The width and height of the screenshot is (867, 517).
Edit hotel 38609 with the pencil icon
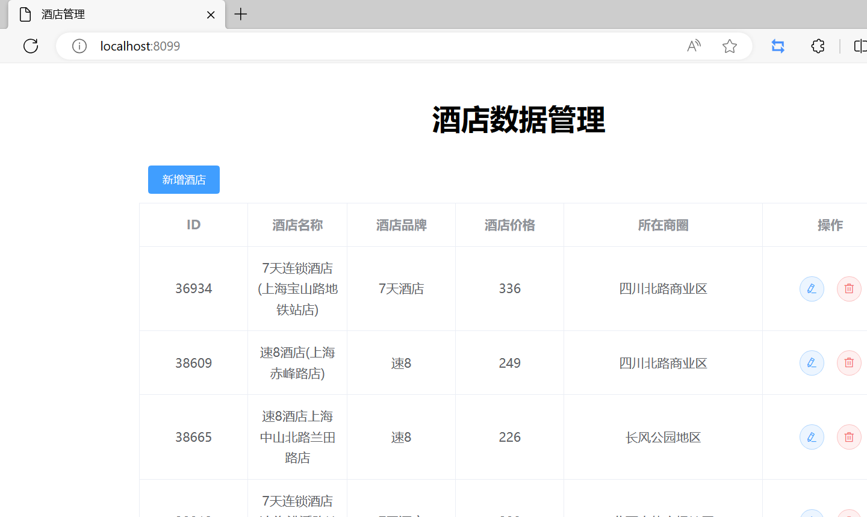812,363
